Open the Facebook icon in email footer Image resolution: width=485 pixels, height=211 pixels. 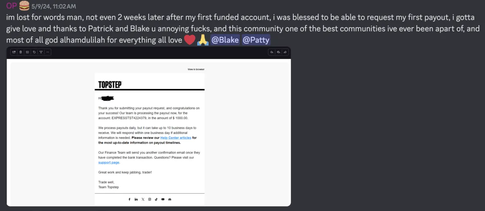pos(129,199)
